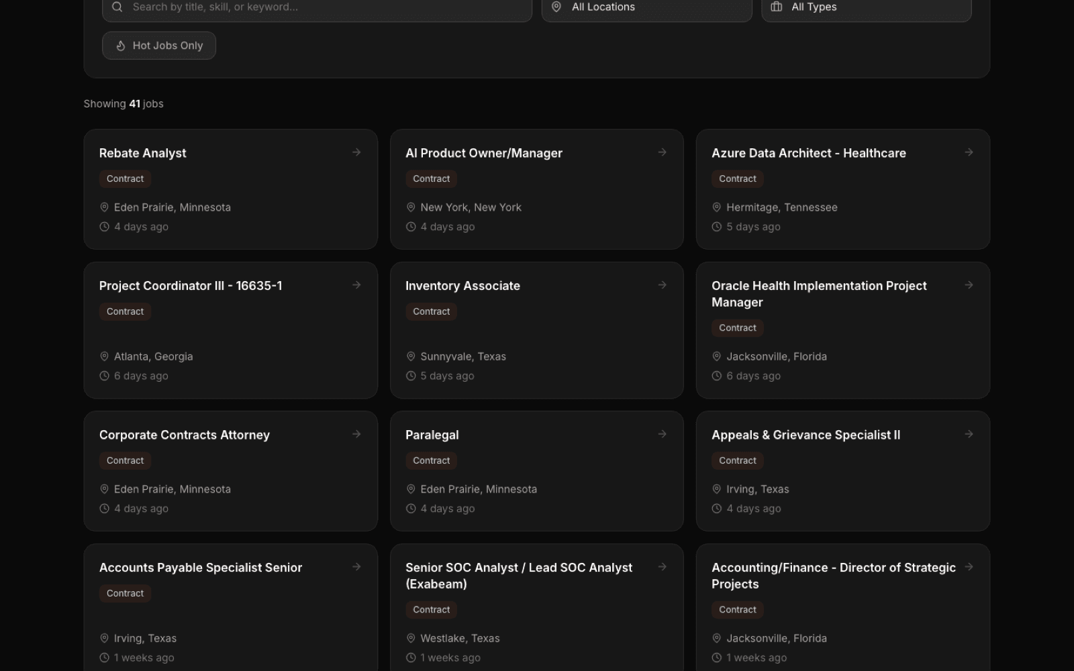Click pin icon beside New York, New York
This screenshot has width=1074, height=671.
tap(411, 207)
